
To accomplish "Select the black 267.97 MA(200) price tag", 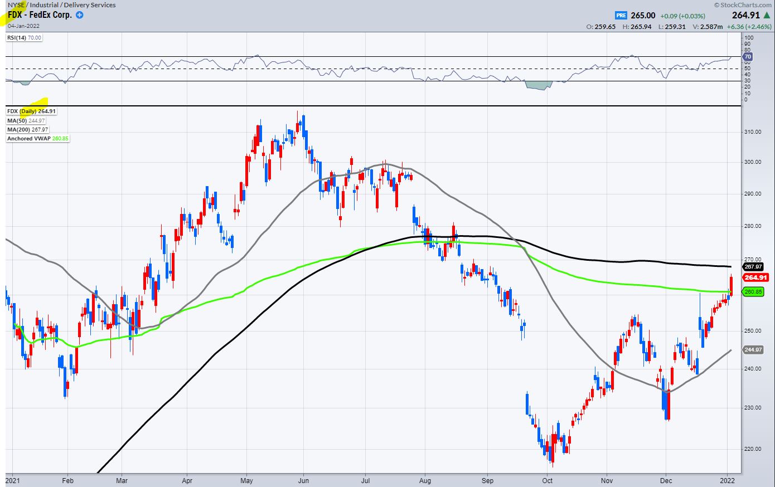I will (x=753, y=267).
